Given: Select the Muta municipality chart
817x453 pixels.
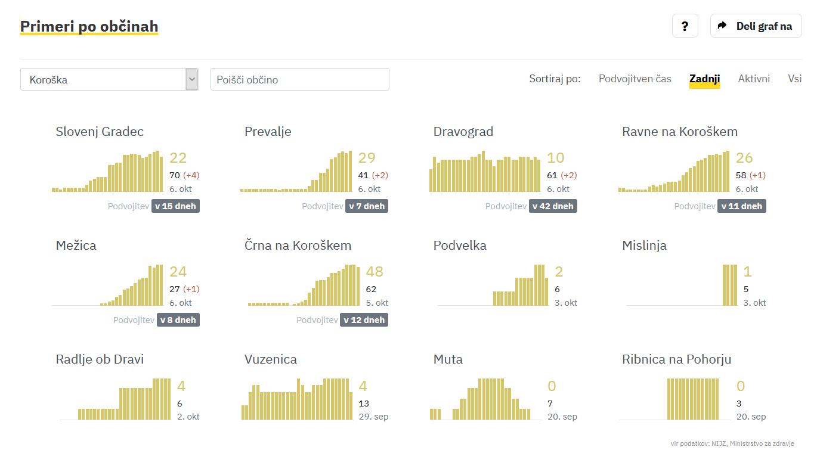Looking at the screenshot, I should pyautogui.click(x=480, y=399).
